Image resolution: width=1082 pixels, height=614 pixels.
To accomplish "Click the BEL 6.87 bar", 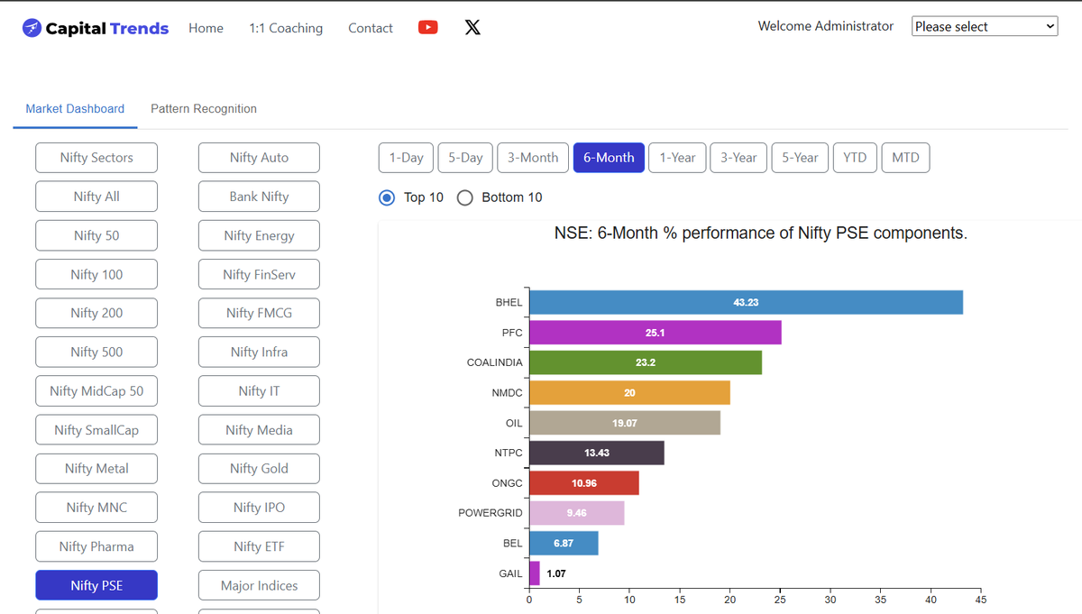I will point(564,543).
